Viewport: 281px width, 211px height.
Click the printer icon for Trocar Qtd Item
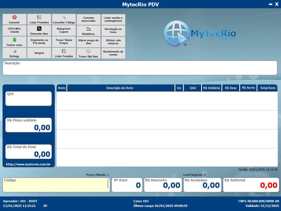tap(88, 51)
